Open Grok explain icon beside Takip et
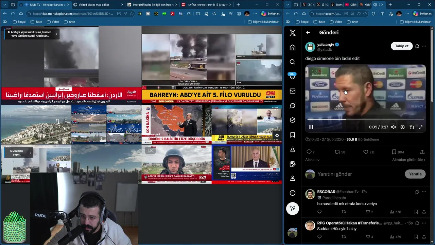435x245 pixels. pyautogui.click(x=417, y=46)
